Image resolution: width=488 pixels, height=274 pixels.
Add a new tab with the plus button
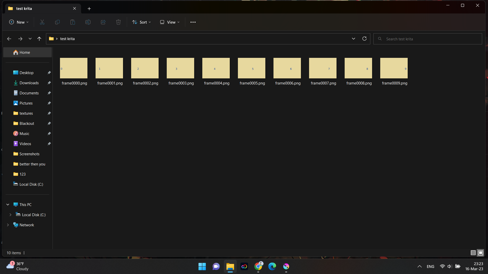[x=89, y=8]
